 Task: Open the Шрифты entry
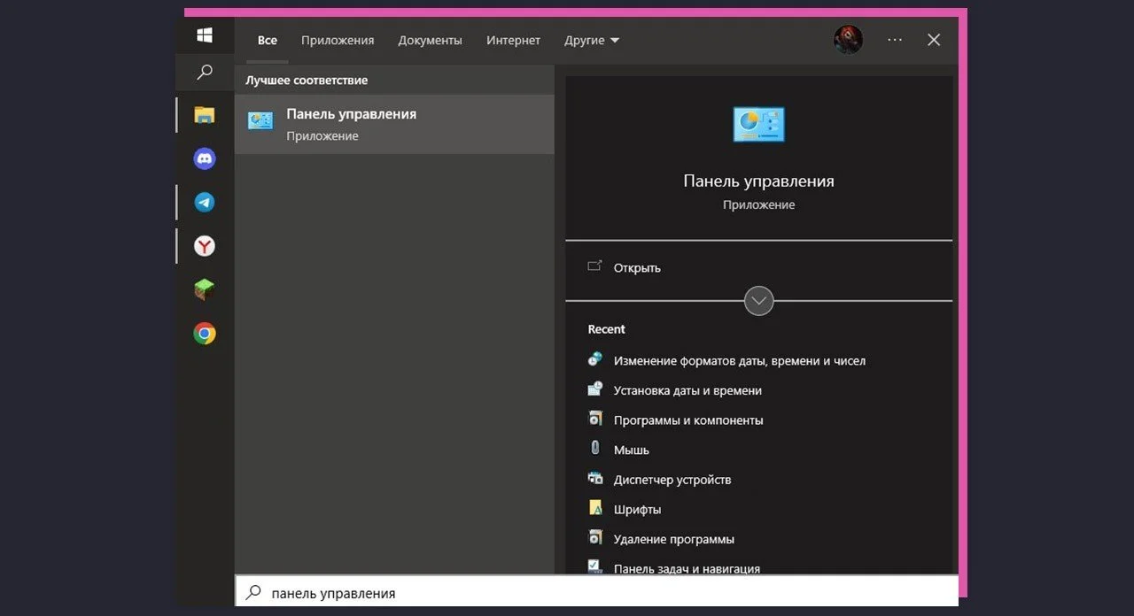(x=637, y=509)
